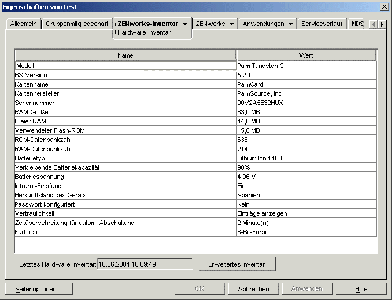
Task: Click the 5.2.1 value cell
Action: (x=306, y=75)
